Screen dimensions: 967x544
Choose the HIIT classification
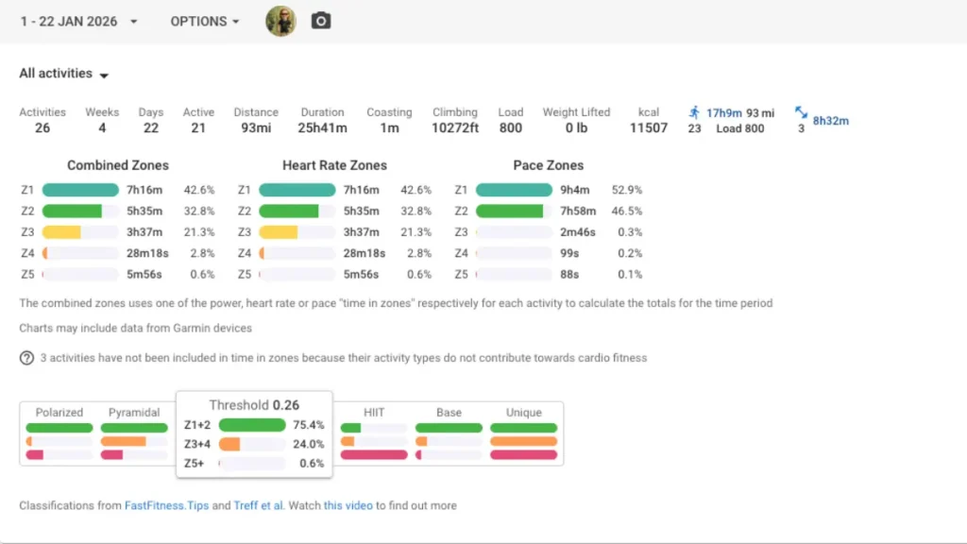point(374,413)
